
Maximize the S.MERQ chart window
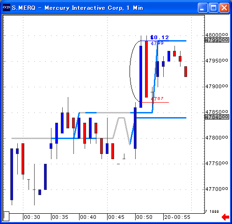(x=213, y=7)
